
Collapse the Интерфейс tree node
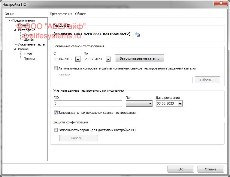click(15, 30)
